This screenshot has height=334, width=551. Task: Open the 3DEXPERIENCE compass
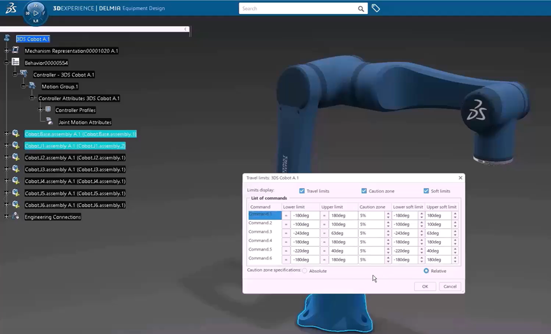pyautogui.click(x=35, y=13)
